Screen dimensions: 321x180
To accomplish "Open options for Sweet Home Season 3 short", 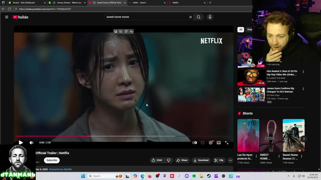I will [x=301, y=156].
